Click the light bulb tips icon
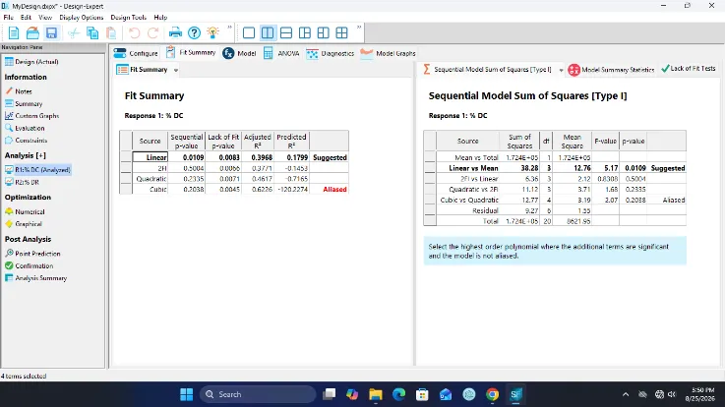 [212, 32]
